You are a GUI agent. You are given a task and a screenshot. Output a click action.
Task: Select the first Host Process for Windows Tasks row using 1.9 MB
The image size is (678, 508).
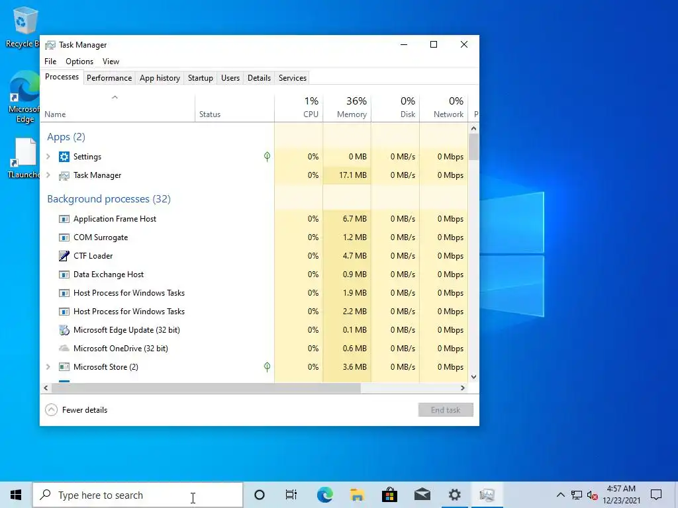(254, 293)
